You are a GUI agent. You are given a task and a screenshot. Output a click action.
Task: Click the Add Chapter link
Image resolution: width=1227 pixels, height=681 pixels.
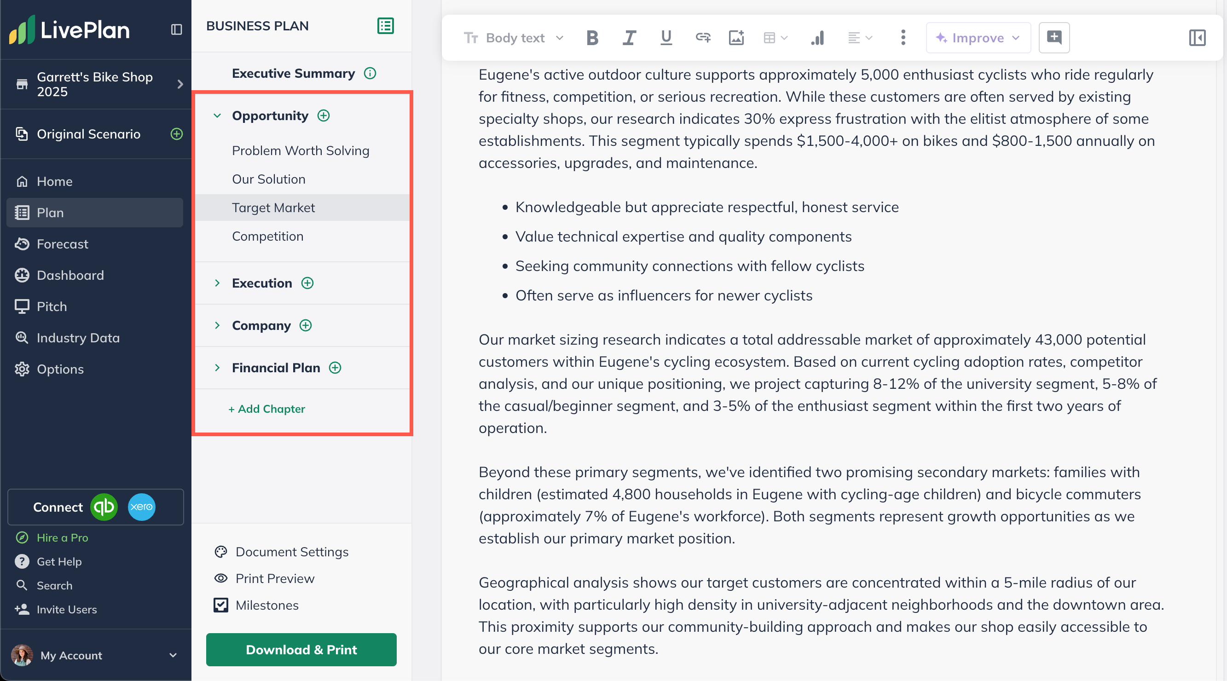[266, 409]
